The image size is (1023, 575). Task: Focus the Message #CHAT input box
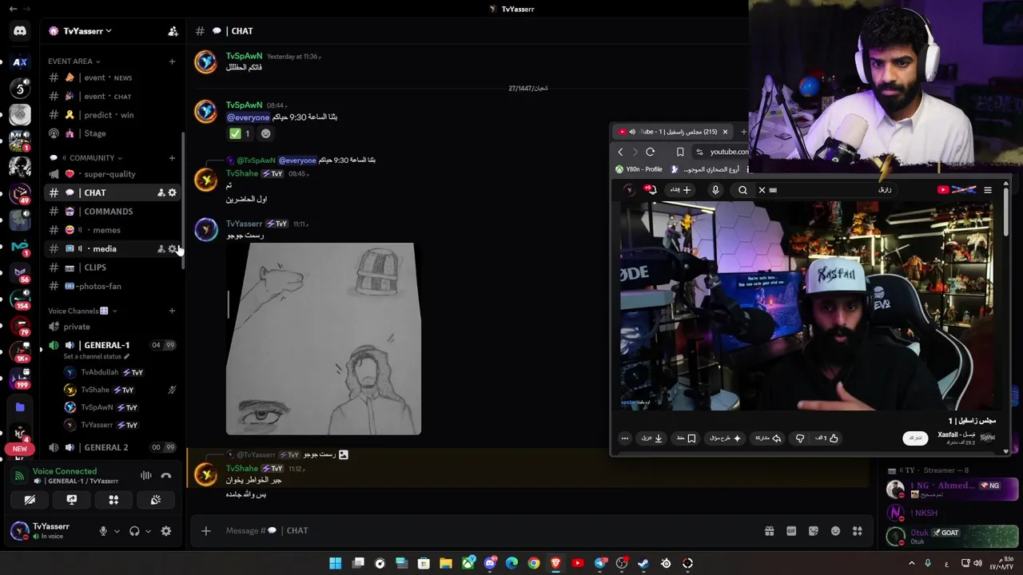click(x=480, y=531)
